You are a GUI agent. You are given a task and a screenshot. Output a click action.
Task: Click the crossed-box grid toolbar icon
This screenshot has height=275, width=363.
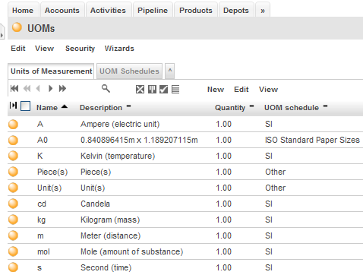140,90
